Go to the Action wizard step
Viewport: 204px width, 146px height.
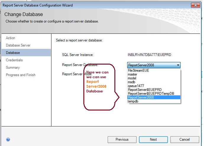click(11, 38)
